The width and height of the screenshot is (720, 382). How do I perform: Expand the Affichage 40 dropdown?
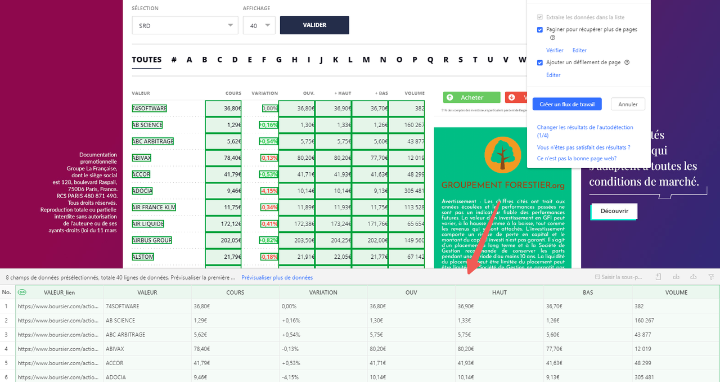259,25
